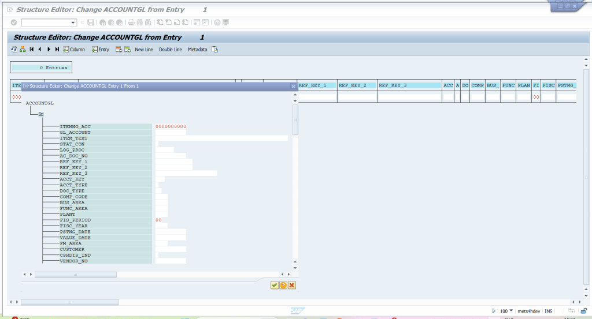The image size is (592, 319).
Task: Click the Back arrow in standard toolbar
Action: click(x=103, y=22)
